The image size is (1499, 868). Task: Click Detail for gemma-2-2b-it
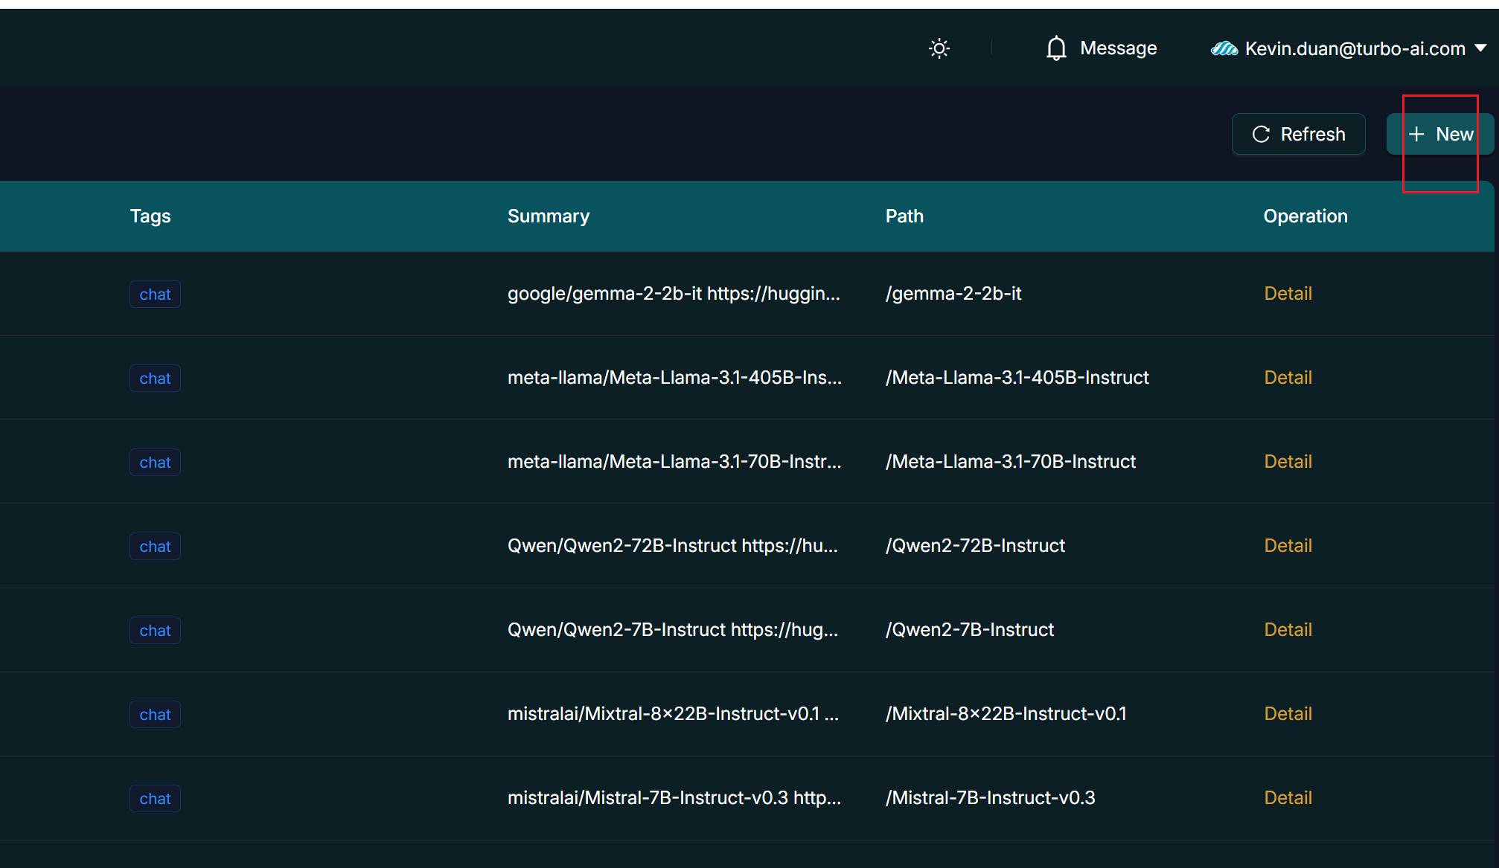pos(1288,294)
